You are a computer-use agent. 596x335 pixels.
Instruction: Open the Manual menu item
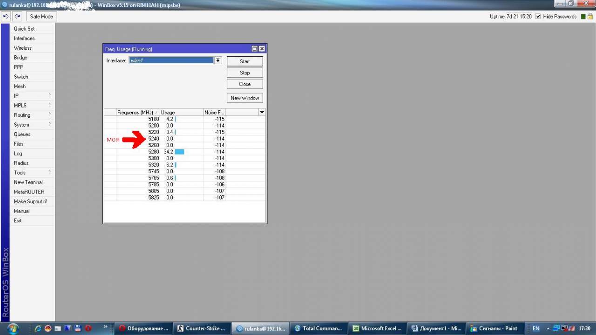[32, 211]
